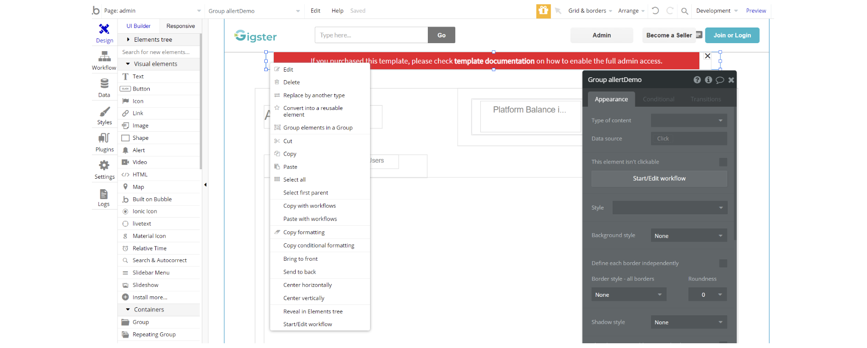The height and width of the screenshot is (348, 867).
Task: Open the Background style dropdown
Action: (689, 236)
